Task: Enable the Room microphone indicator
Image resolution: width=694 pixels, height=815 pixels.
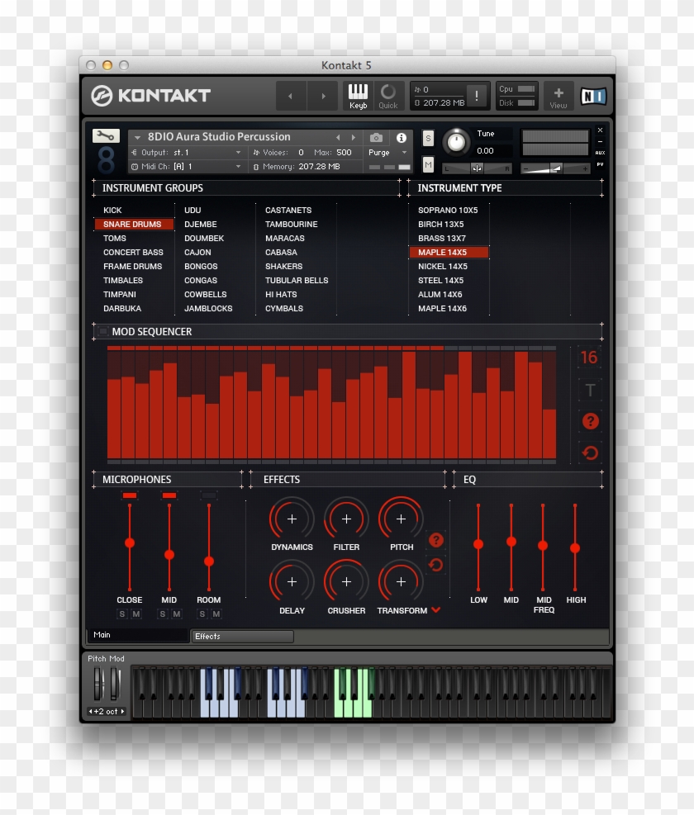Action: coord(209,495)
